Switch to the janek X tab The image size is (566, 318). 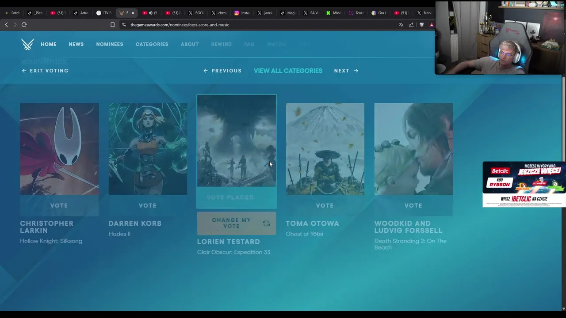click(x=265, y=13)
